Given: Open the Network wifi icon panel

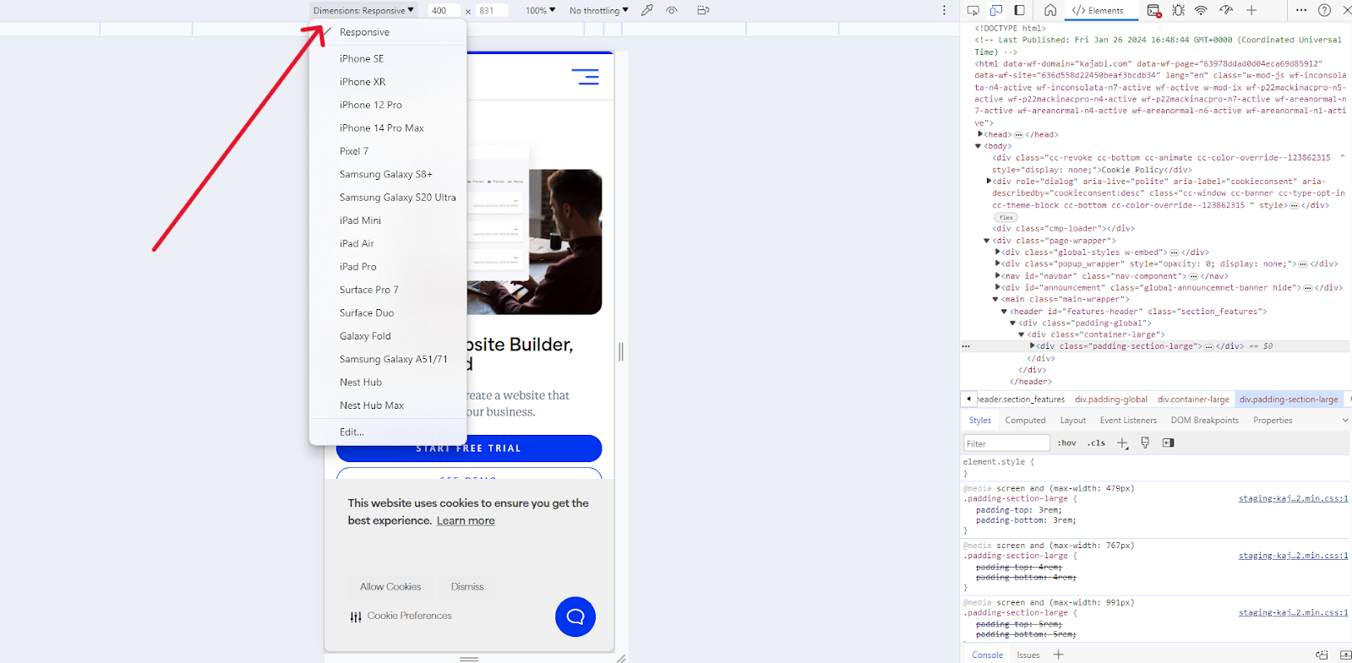Looking at the screenshot, I should tap(1201, 10).
